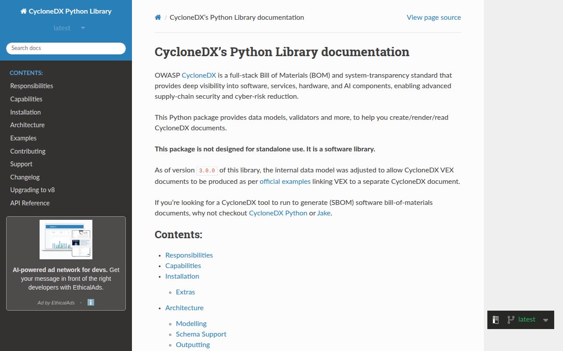This screenshot has width=563, height=351.
Task: Open the Modelling sub-item link
Action: 191,324
